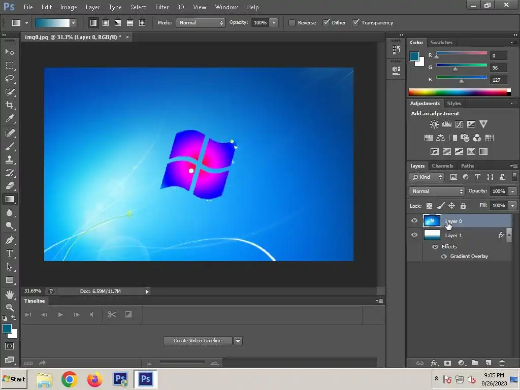Select the Spot Healing Brush tool
The width and height of the screenshot is (520, 390).
coord(10,133)
